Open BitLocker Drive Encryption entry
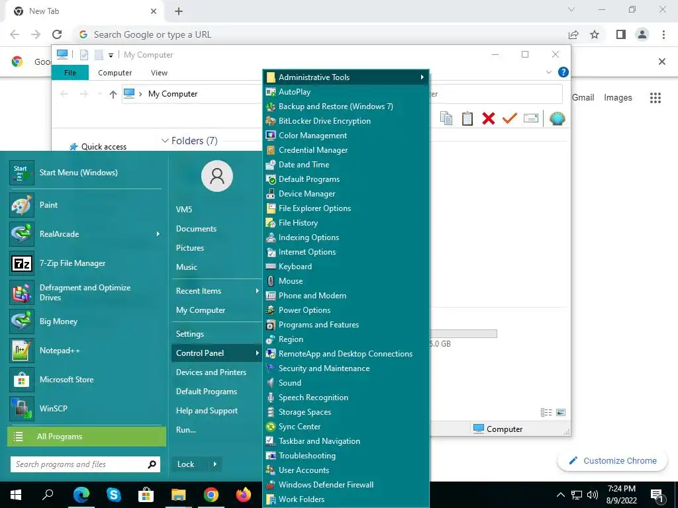 [346, 121]
